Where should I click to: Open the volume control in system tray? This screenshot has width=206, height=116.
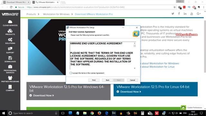(x=177, y=113)
